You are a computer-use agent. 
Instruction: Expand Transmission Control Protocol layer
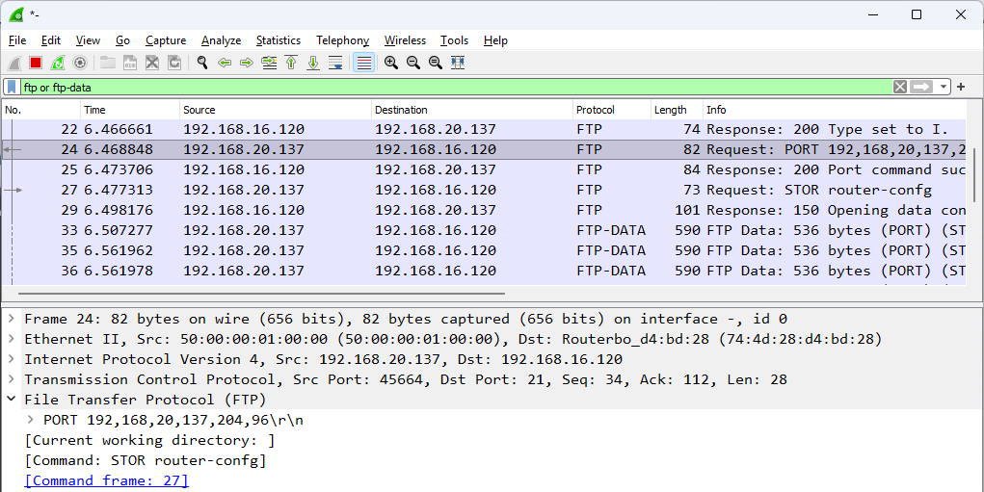(x=12, y=379)
